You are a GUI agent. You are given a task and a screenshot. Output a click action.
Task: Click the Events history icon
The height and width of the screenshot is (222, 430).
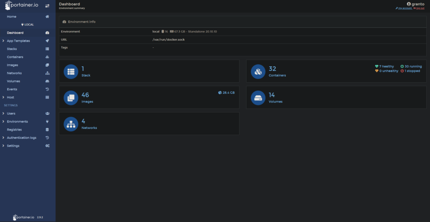(x=47, y=89)
